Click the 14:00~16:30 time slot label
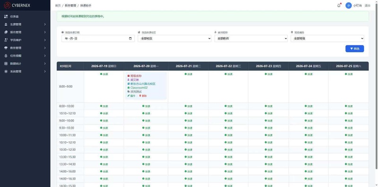 [67, 179]
